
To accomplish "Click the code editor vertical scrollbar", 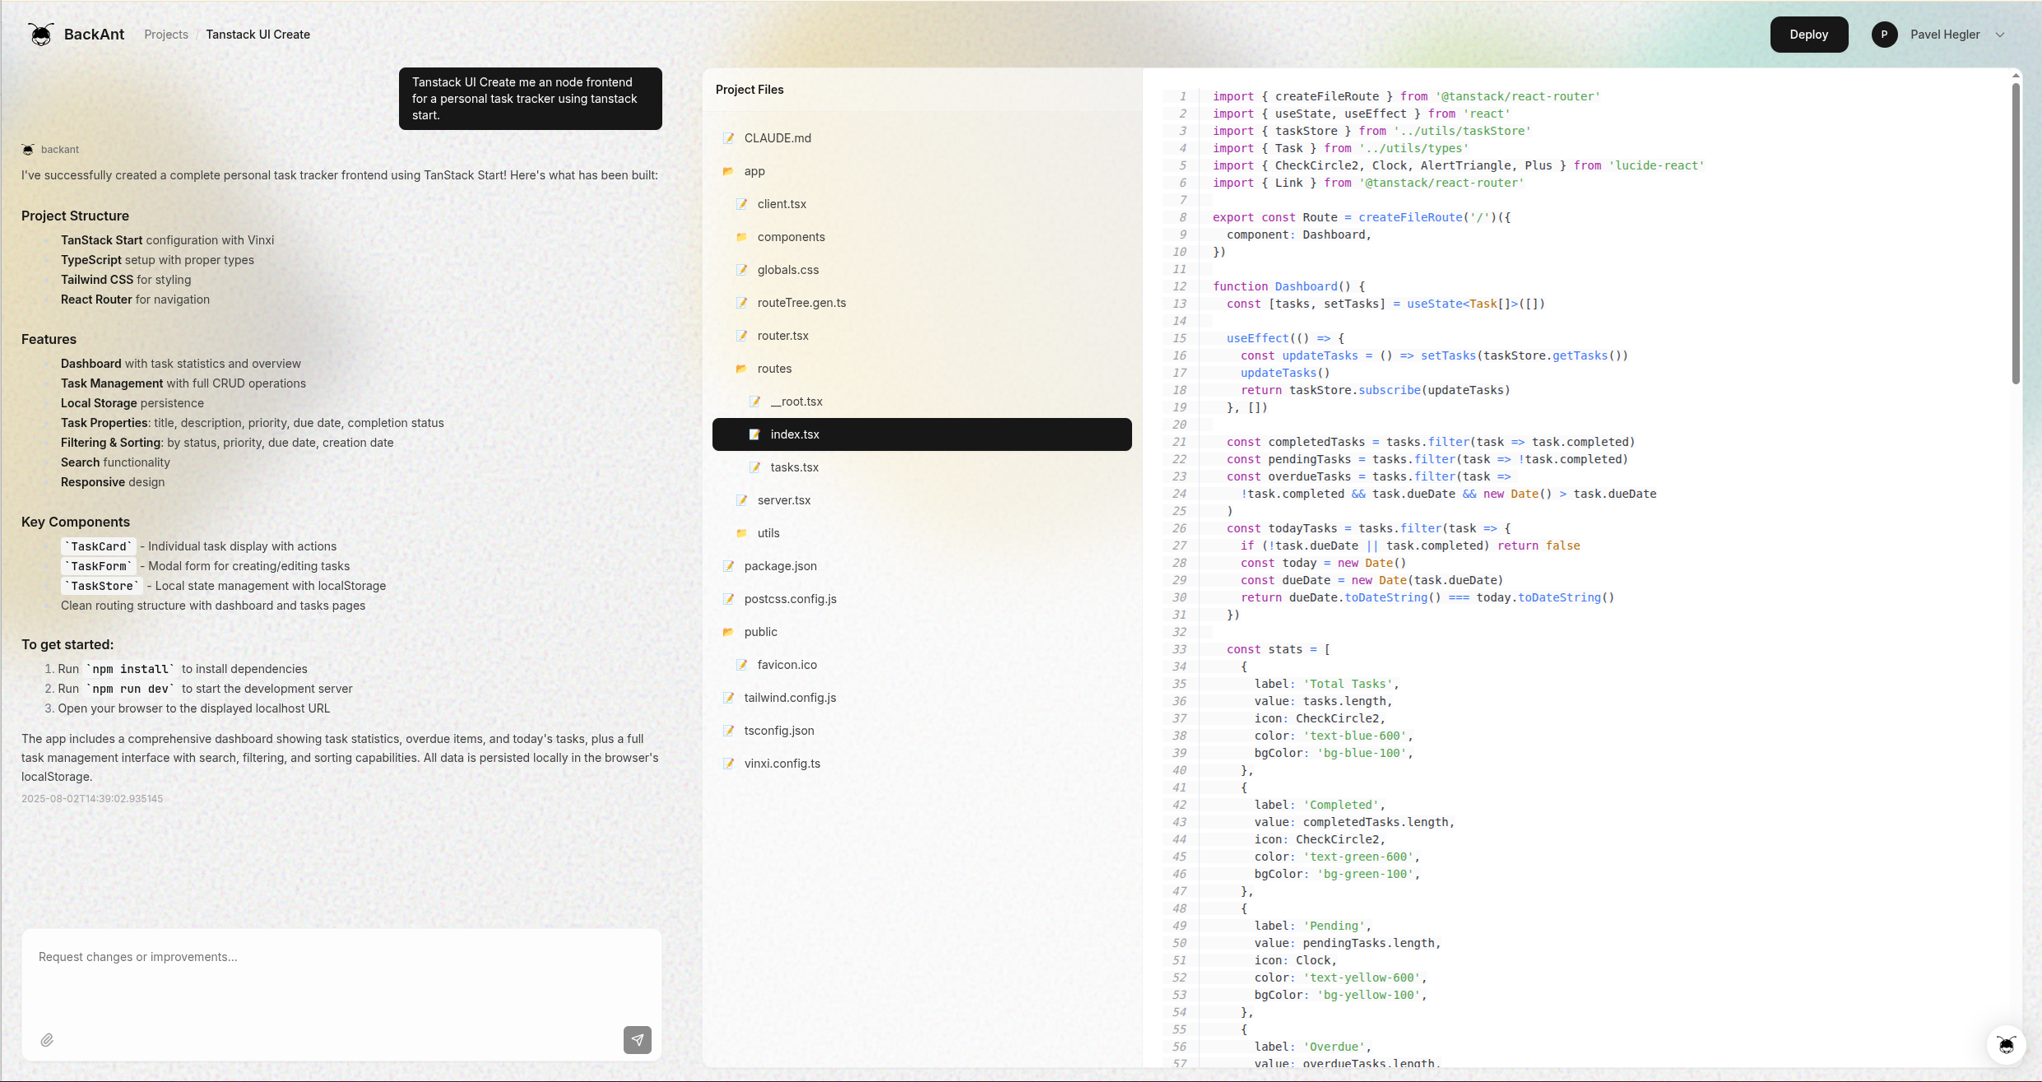I will coord(2016,233).
